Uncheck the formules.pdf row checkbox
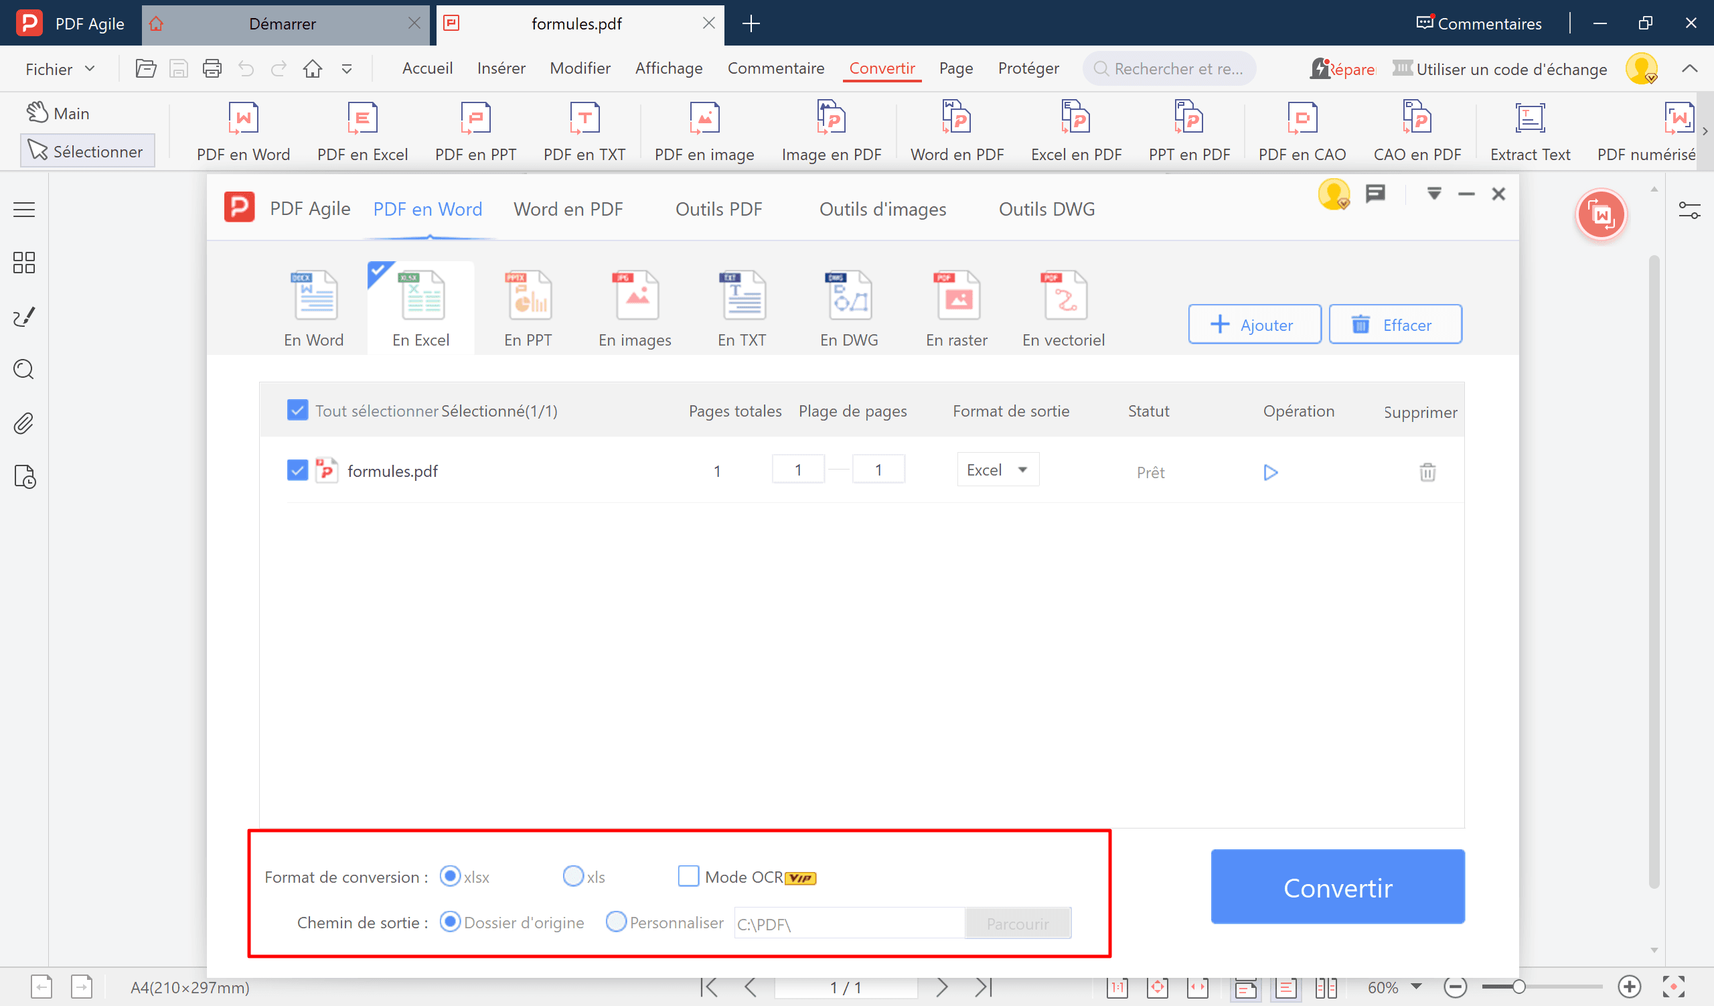 297,470
